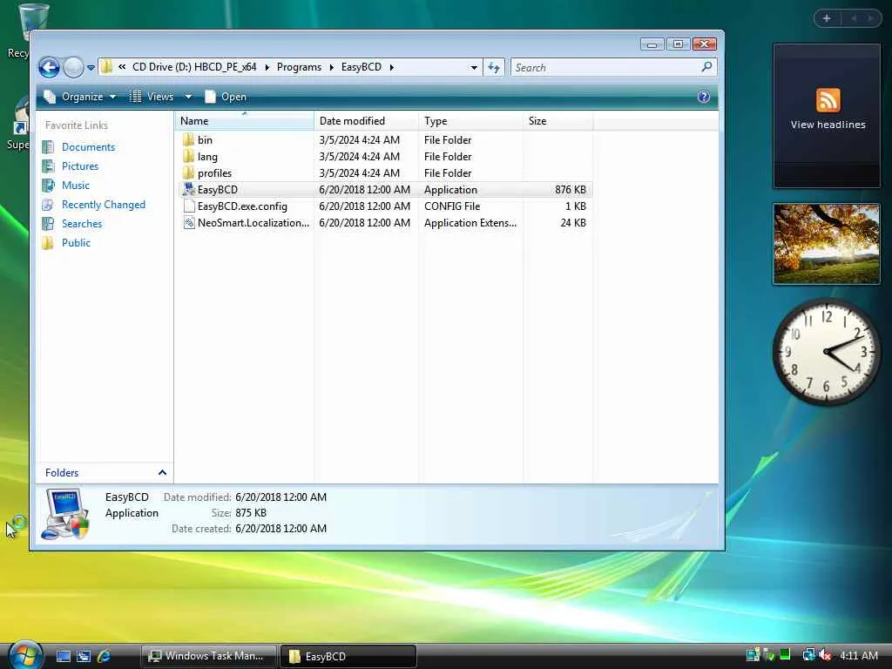The image size is (892, 669).
Task: Click 876 KB size cell
Action: tap(570, 189)
